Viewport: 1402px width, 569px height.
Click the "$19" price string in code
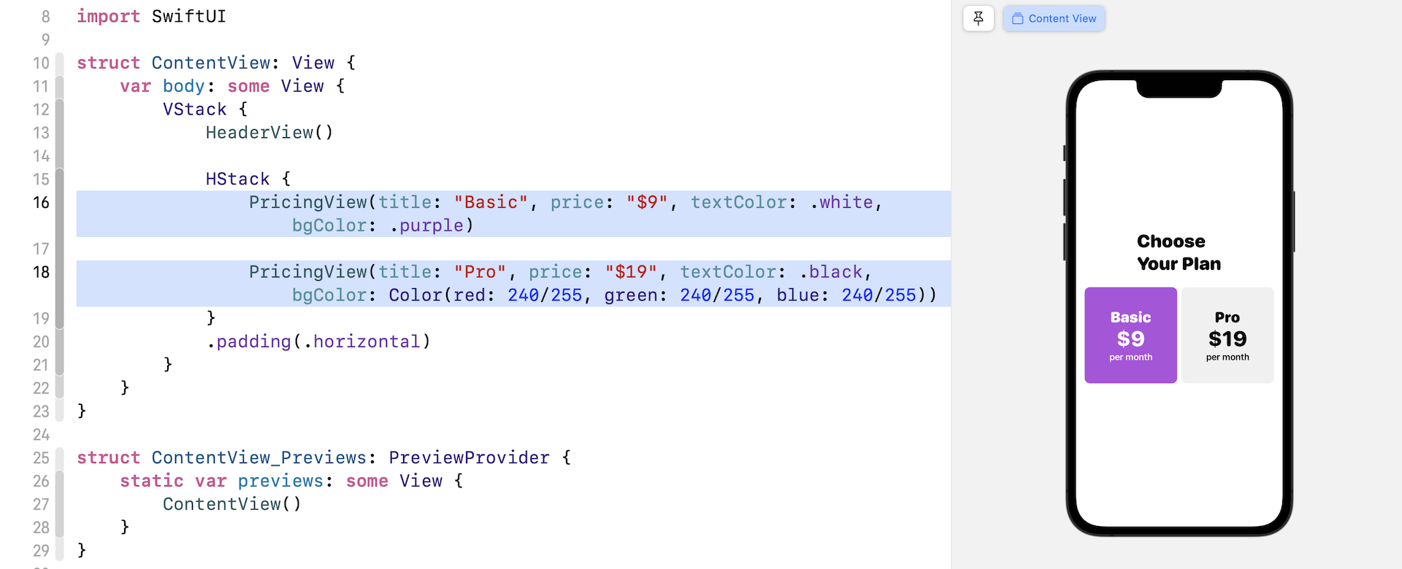(631, 272)
